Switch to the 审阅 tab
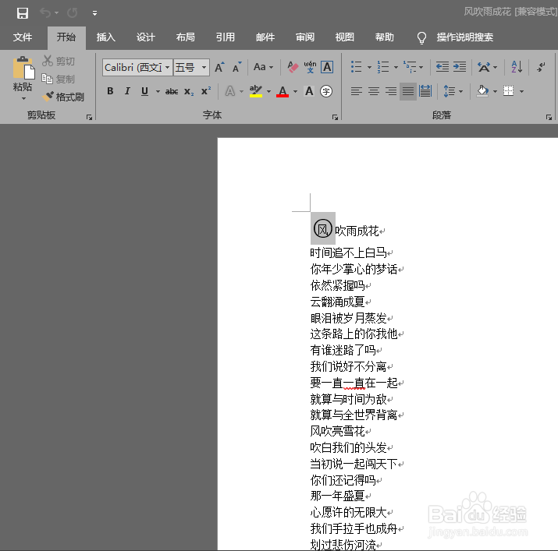 click(305, 37)
